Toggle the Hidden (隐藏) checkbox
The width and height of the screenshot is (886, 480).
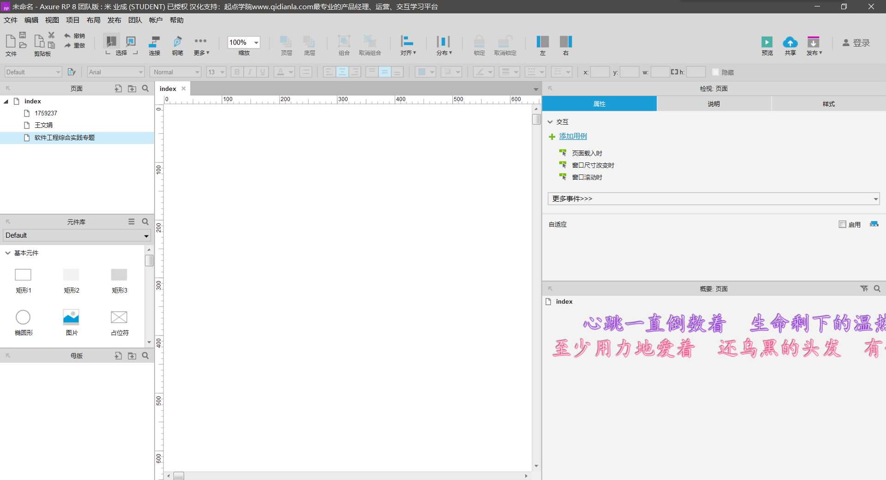point(716,72)
